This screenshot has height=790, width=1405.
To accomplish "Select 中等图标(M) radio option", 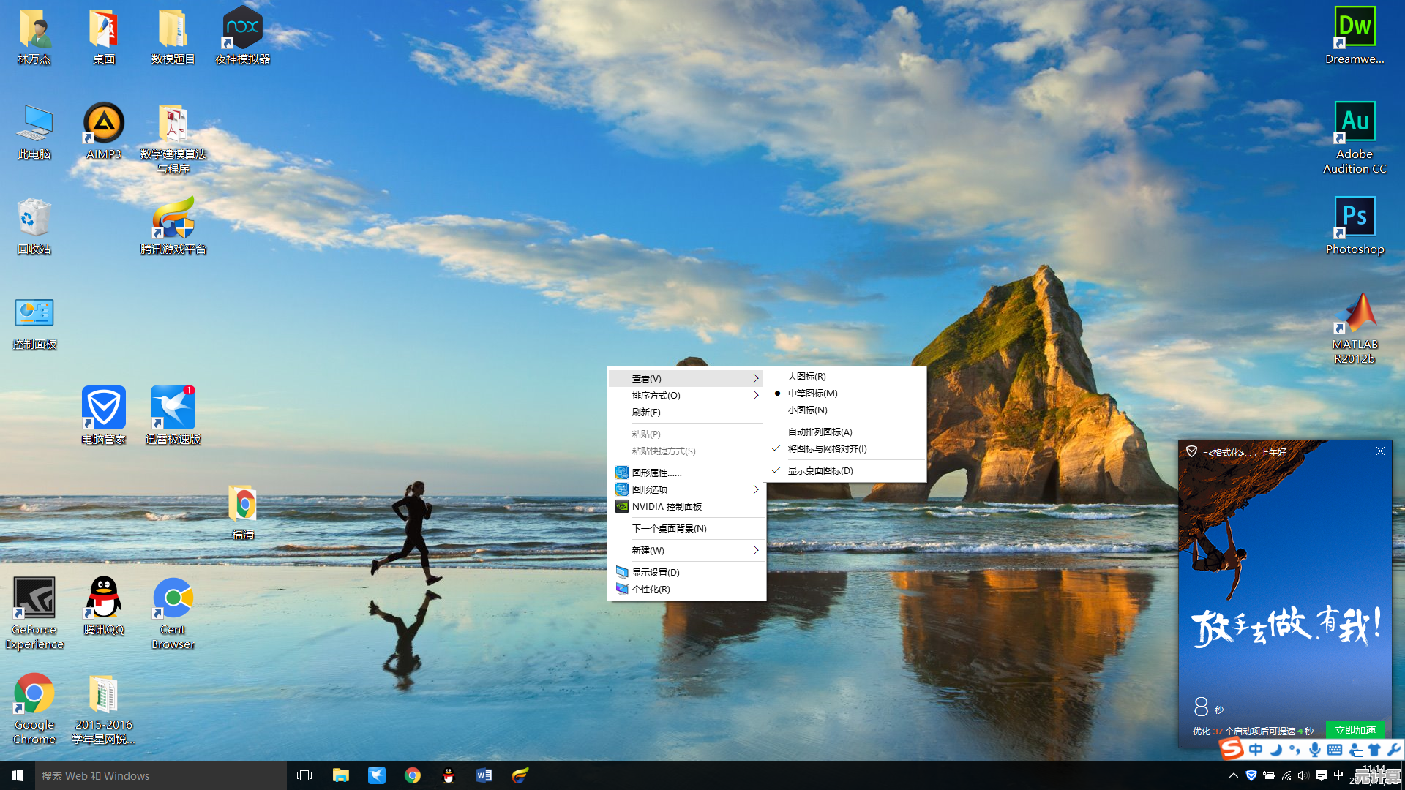I will point(812,393).
